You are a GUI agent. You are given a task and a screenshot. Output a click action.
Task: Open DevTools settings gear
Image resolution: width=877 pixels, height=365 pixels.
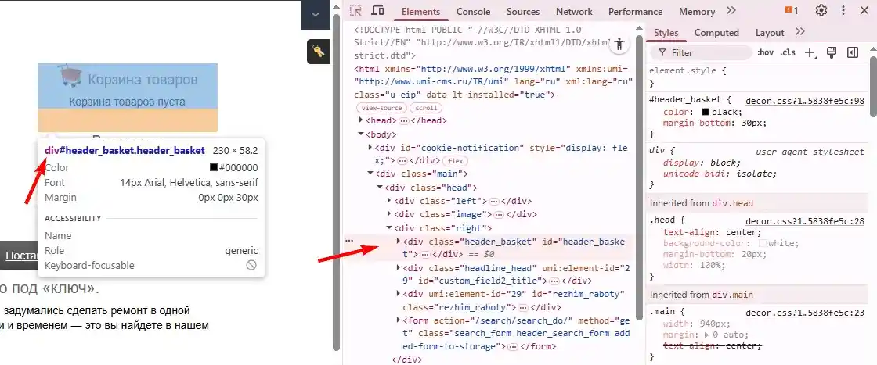point(821,11)
